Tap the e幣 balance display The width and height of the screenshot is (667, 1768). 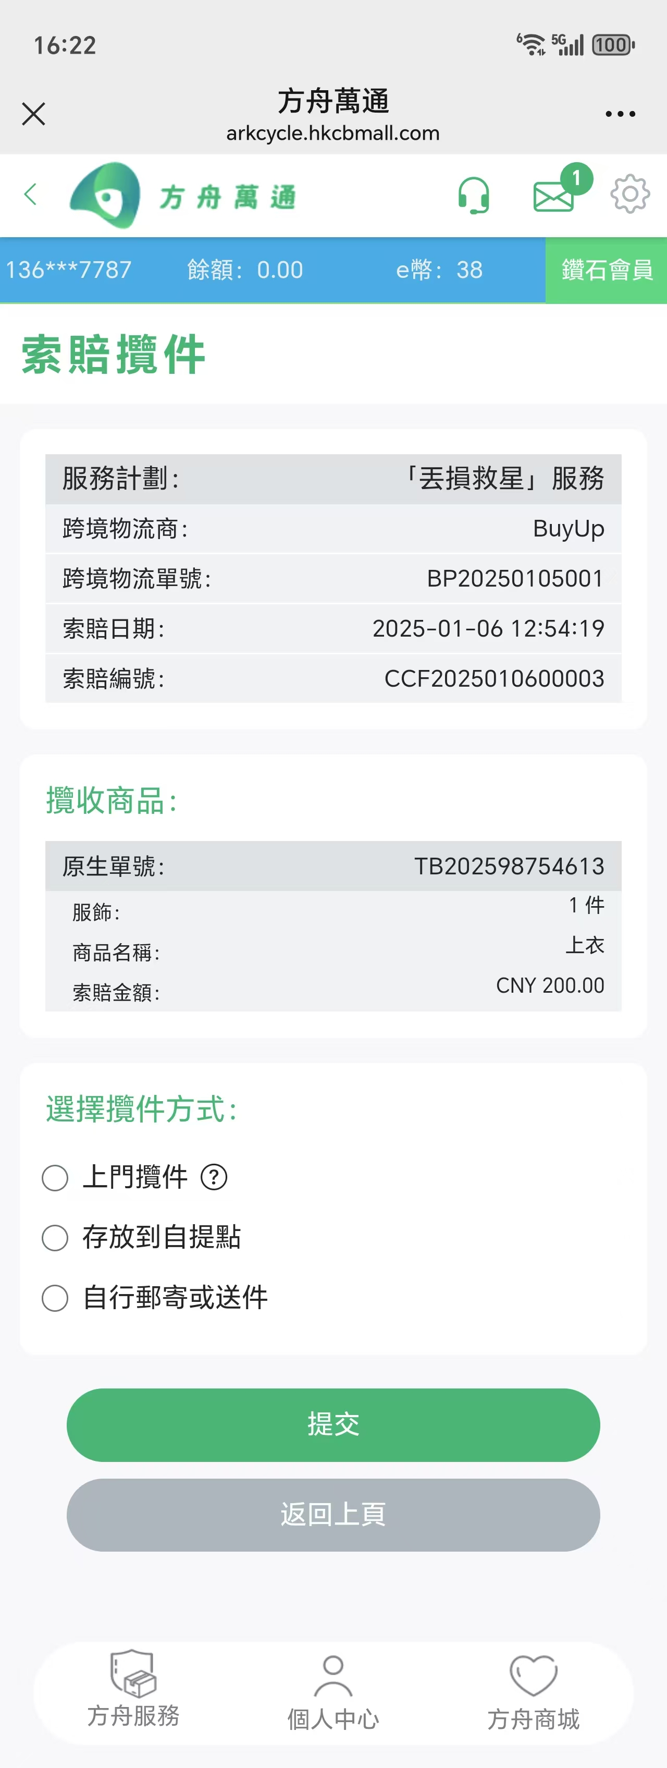439,270
